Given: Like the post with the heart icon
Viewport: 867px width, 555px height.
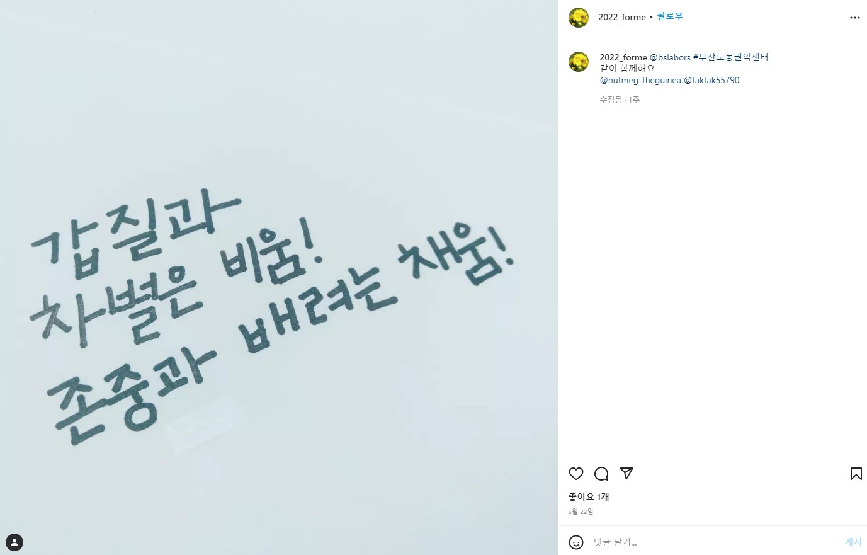Looking at the screenshot, I should (x=576, y=474).
